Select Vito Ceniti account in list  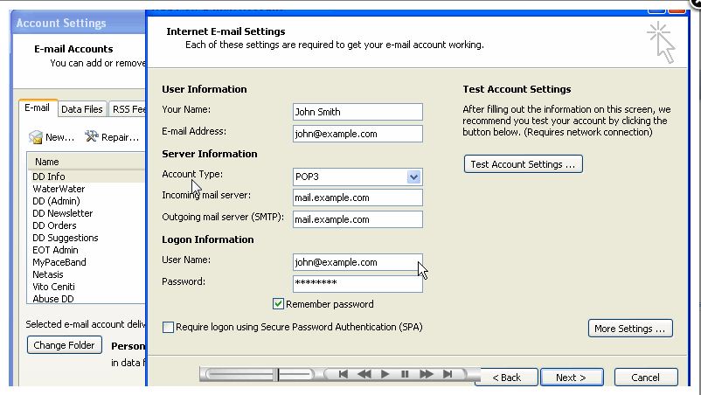87,287
